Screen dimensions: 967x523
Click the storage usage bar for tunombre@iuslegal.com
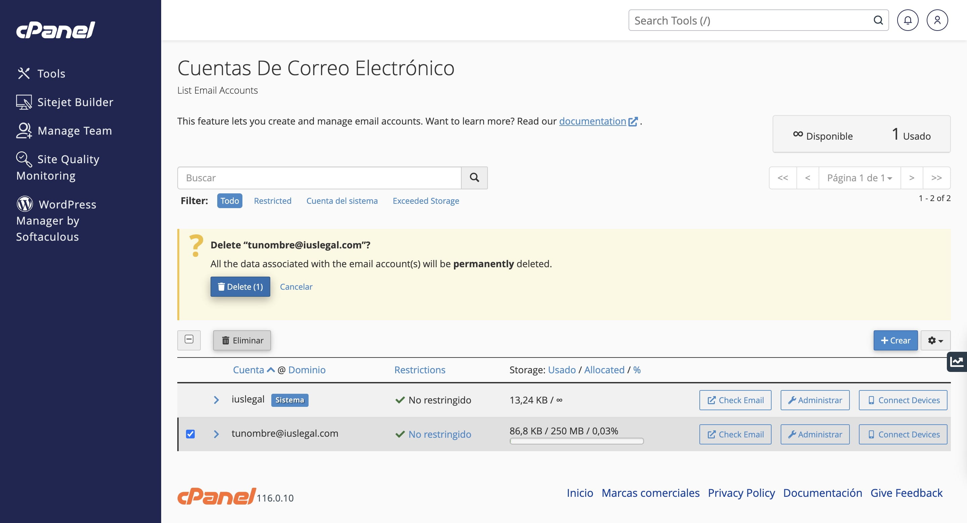pyautogui.click(x=577, y=442)
